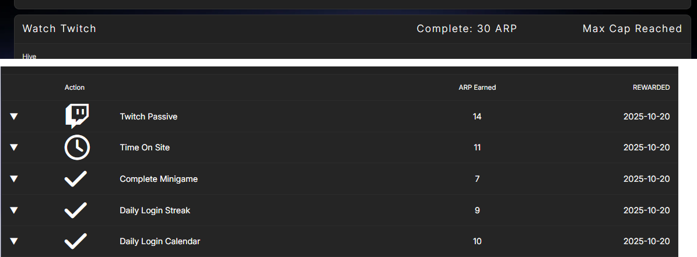Select the Time On Site action label
Screen dimensions: 697x257
pyautogui.click(x=145, y=147)
